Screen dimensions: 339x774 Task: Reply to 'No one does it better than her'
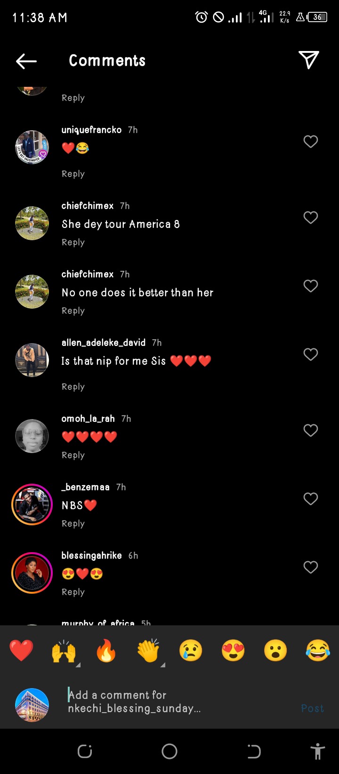click(x=73, y=311)
